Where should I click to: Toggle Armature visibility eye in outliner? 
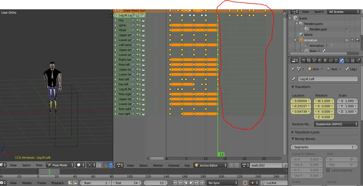coord(347,40)
